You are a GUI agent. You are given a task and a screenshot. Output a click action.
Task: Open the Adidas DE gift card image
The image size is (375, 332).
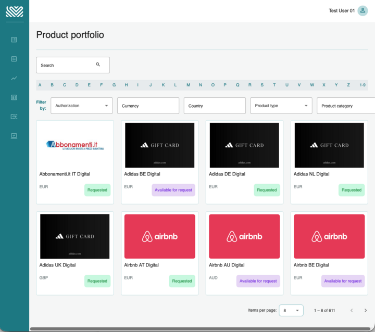coord(244,145)
